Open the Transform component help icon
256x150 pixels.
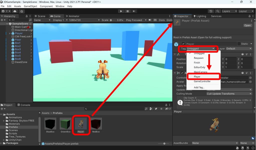(242, 54)
